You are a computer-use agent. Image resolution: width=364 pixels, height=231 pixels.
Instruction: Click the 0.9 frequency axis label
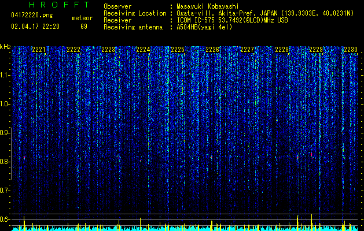point(5,133)
